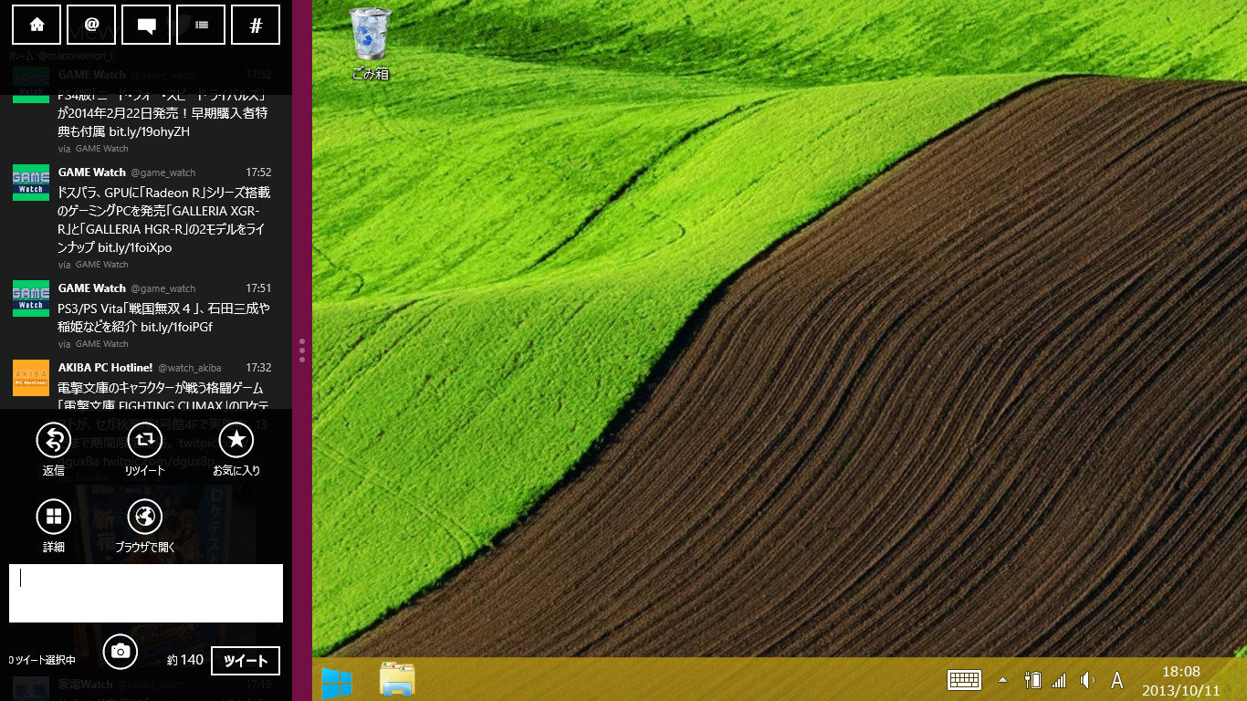Open the bit.ly/19ohyZH link

(149, 131)
